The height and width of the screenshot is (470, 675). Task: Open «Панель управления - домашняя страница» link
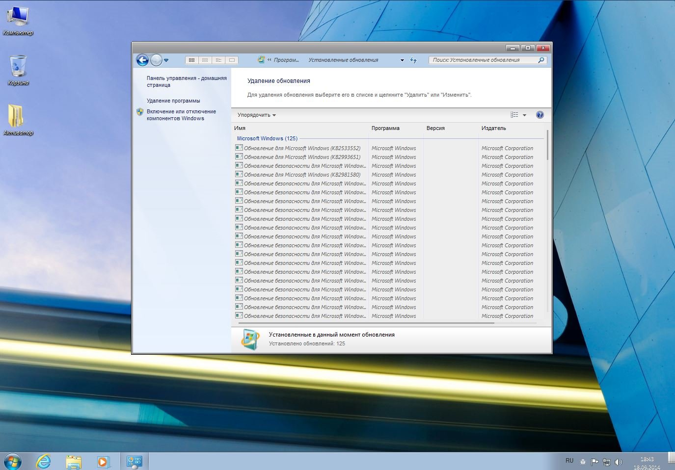pos(187,81)
